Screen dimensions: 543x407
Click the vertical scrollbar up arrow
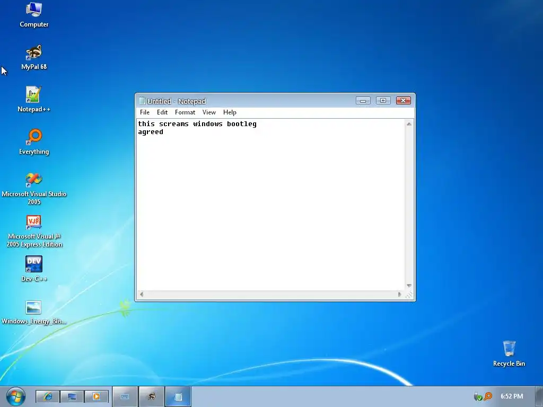pyautogui.click(x=409, y=124)
